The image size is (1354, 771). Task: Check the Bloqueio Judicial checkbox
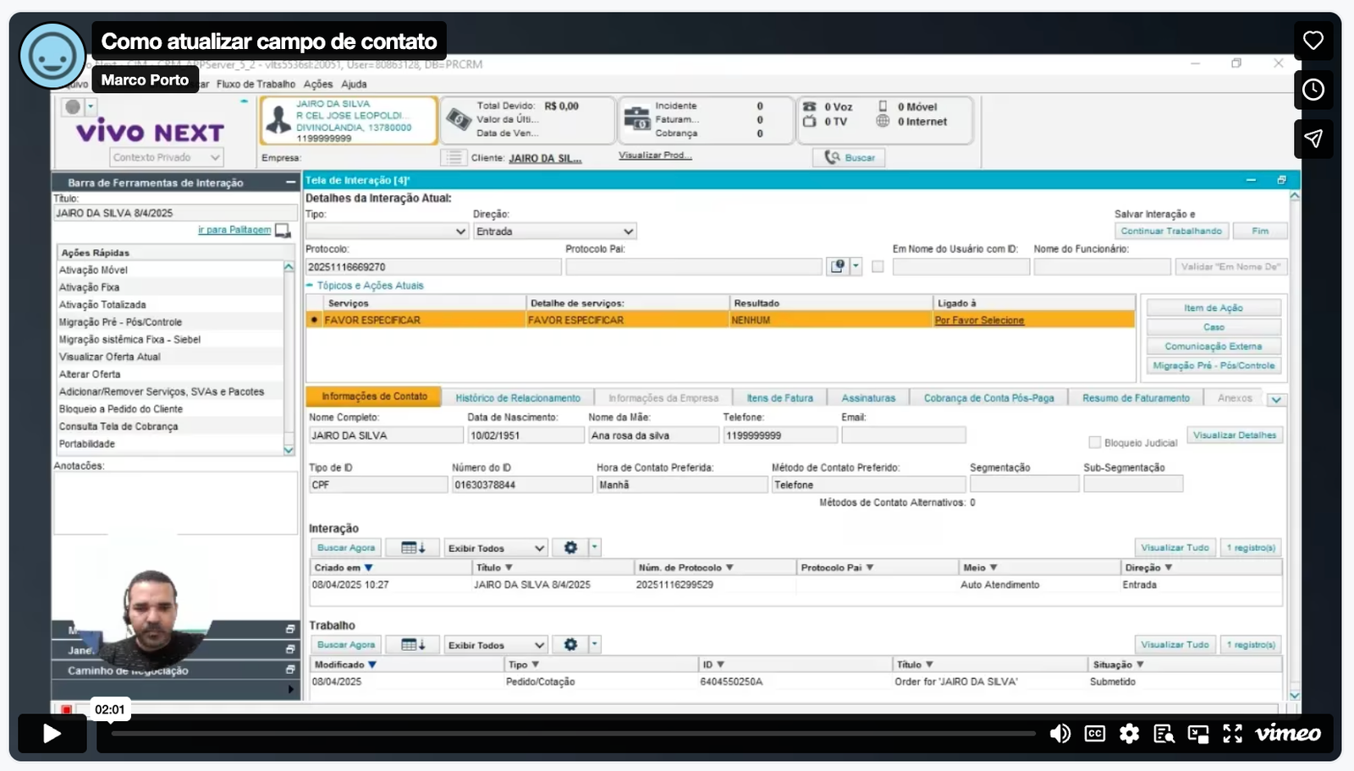coord(1094,443)
